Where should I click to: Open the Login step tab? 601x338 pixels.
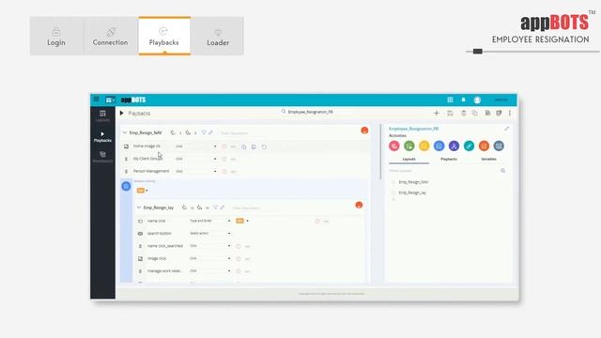[56, 36]
